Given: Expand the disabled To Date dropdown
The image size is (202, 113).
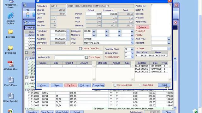Looking at the screenshot, I should (68, 35).
